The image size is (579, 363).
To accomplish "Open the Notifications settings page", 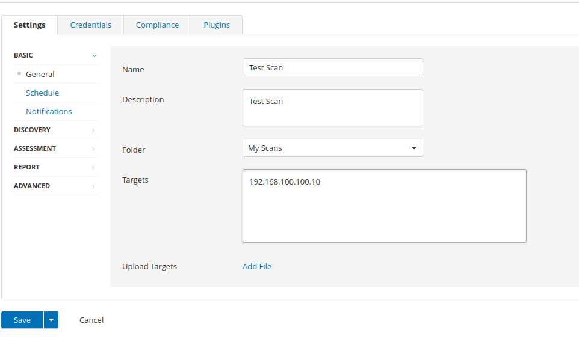I will [x=49, y=111].
